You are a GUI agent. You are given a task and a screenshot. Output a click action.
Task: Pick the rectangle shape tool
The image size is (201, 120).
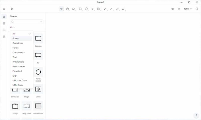(x=80, y=9)
